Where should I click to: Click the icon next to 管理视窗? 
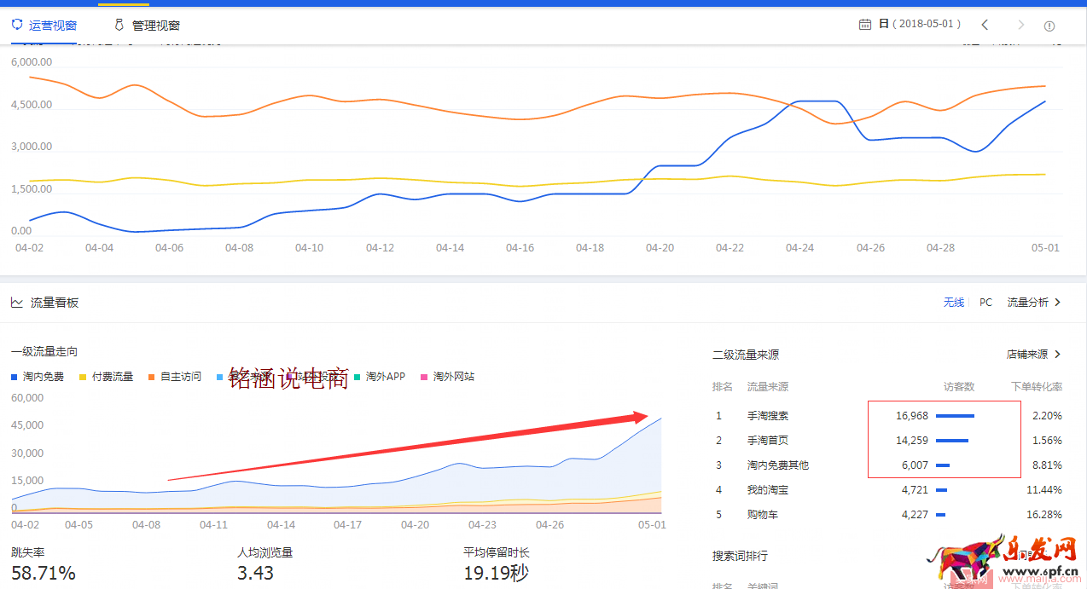119,25
